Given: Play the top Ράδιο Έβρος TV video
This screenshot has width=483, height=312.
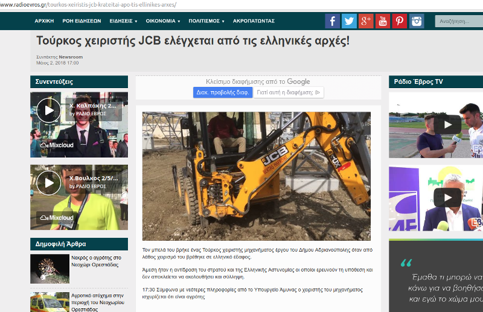Looking at the screenshot, I should coord(447,125).
